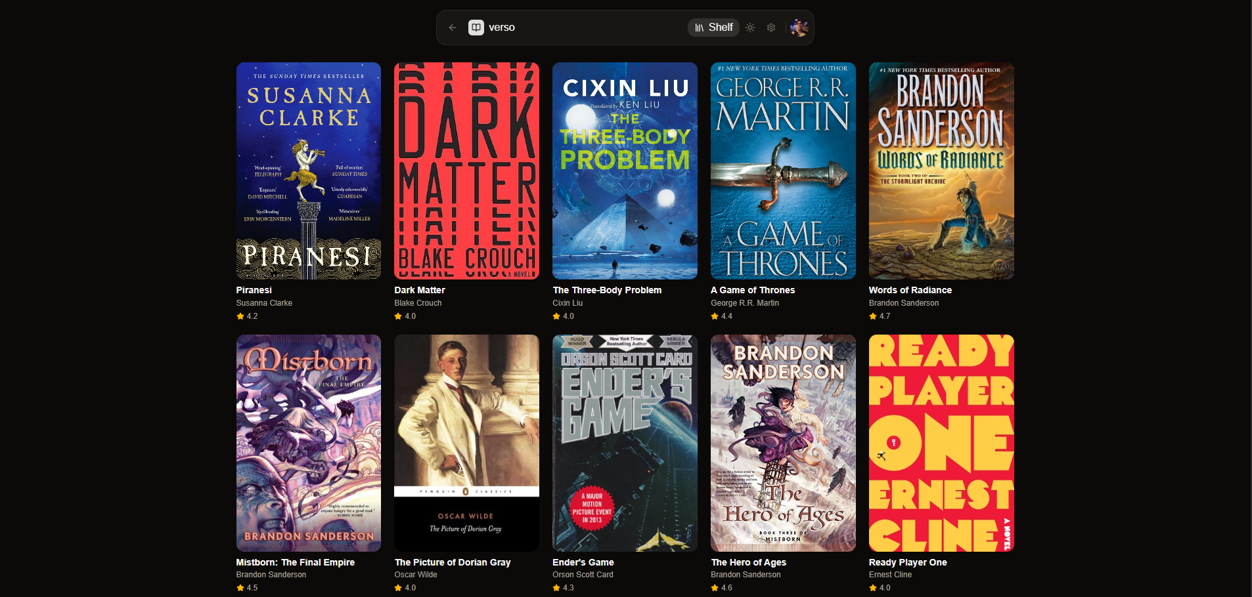Open The Three-Body Problem cover
This screenshot has width=1252, height=597.
point(625,171)
